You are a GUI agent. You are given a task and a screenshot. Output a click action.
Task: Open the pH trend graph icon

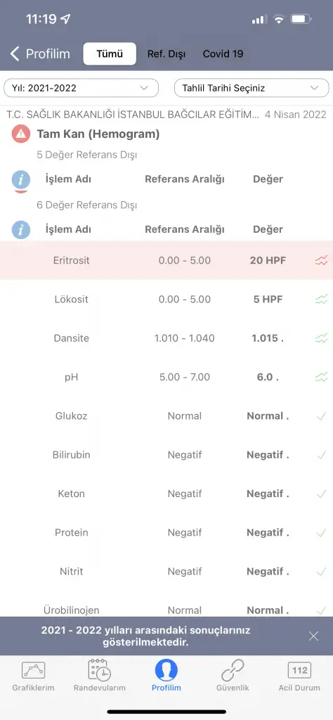(322, 378)
